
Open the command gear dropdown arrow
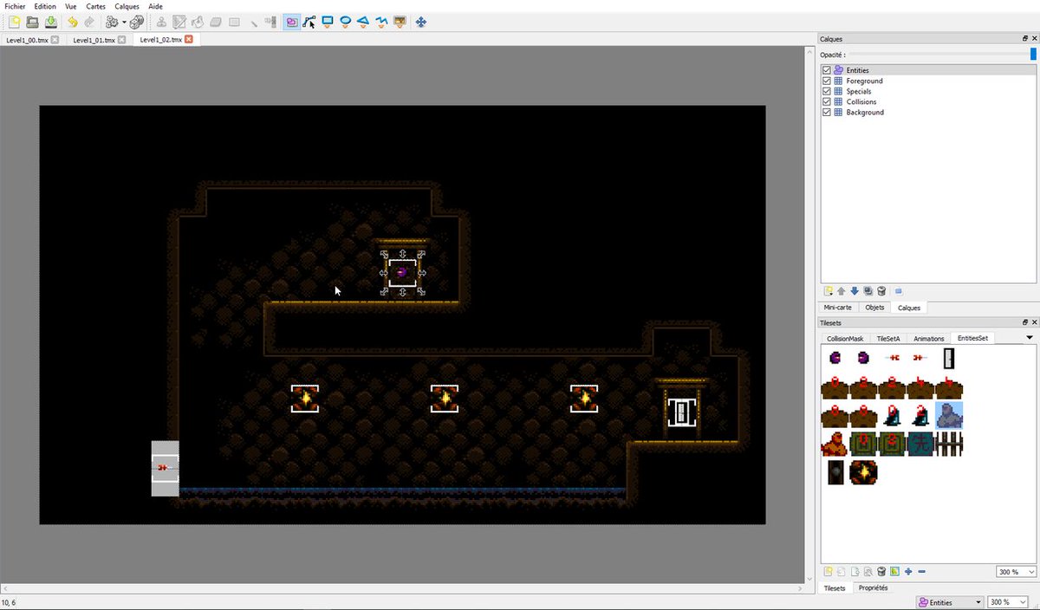(125, 23)
